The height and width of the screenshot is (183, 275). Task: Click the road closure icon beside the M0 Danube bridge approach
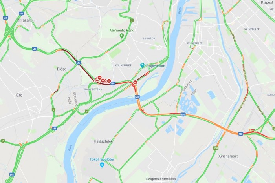(135, 82)
